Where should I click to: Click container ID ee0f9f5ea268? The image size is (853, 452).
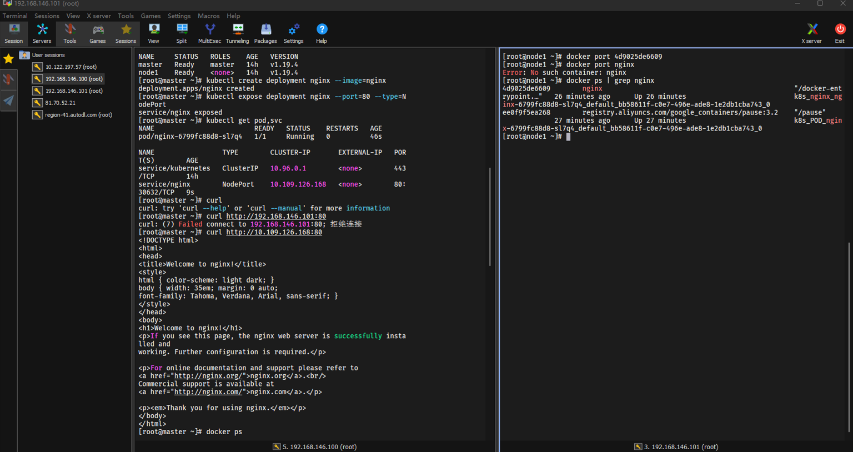(x=526, y=112)
